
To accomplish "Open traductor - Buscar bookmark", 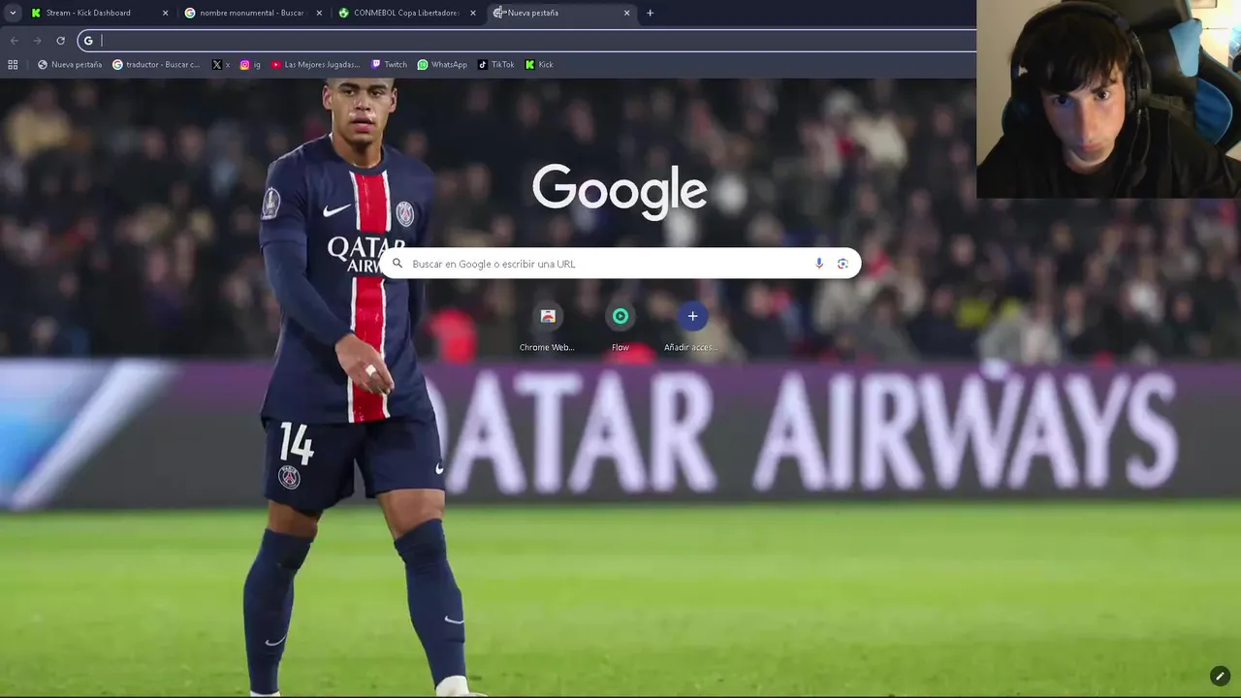I will point(156,64).
